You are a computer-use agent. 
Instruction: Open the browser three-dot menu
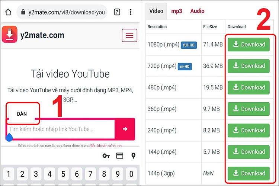(131, 12)
